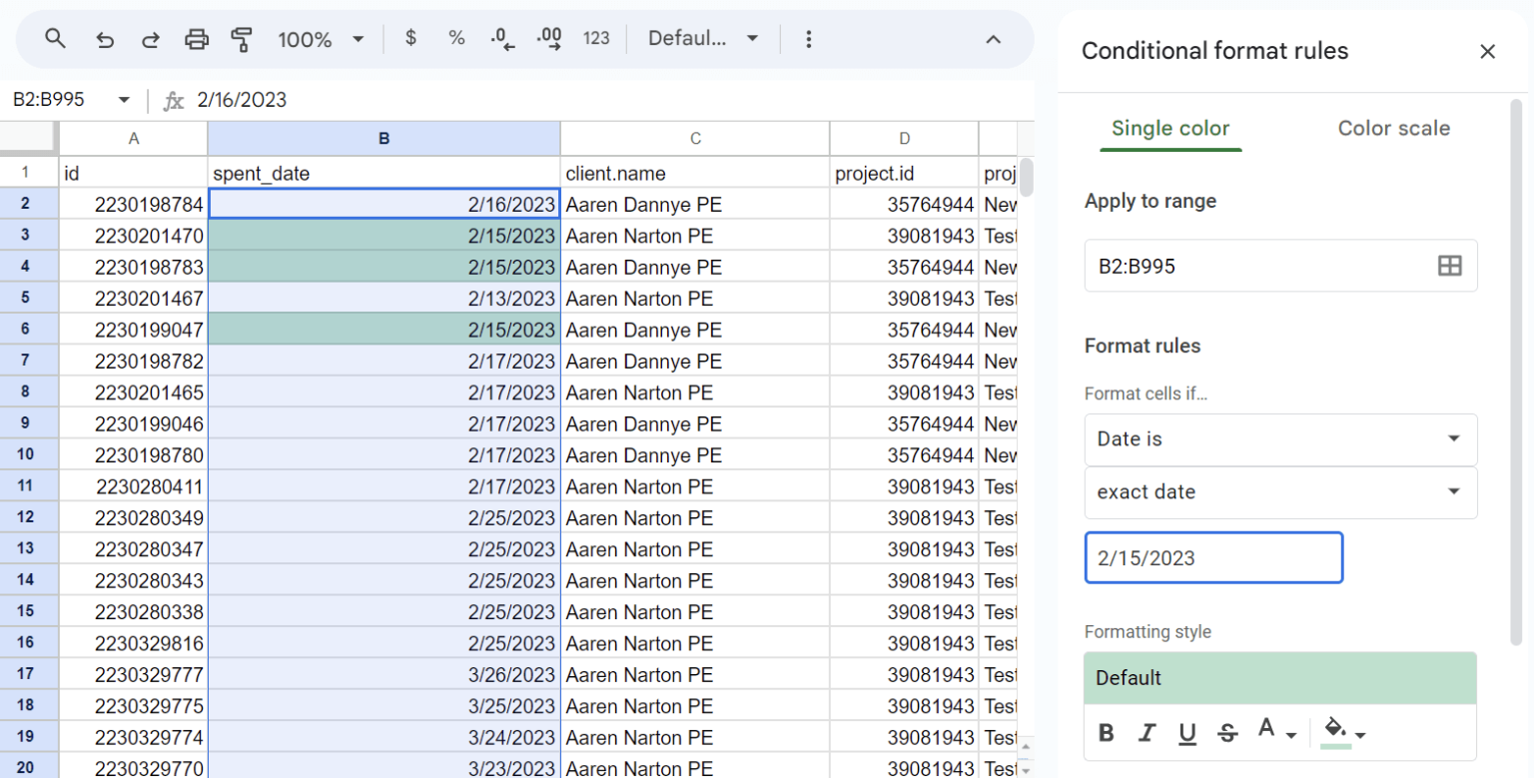Open the Search menu in the sheet
Screen dimensions: 1534x778
(55, 38)
